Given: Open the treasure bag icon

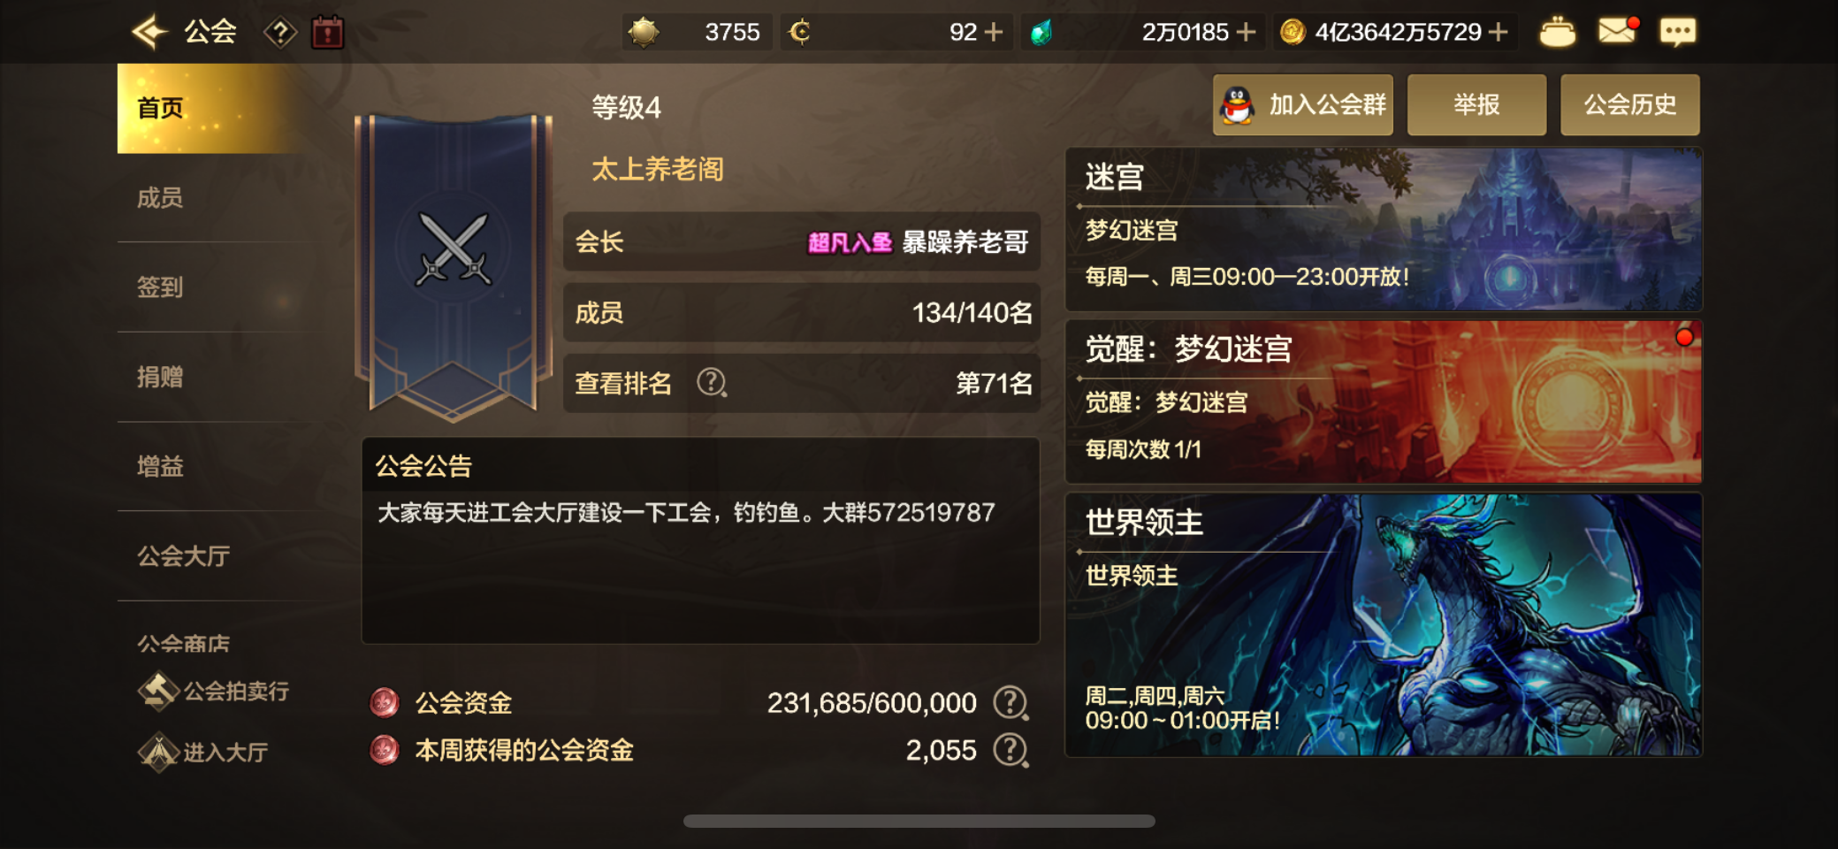Looking at the screenshot, I should click(1558, 33).
